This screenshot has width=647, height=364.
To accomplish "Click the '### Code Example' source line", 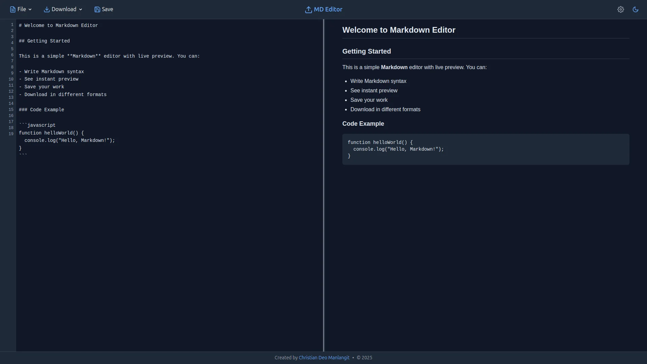I will pos(41,110).
